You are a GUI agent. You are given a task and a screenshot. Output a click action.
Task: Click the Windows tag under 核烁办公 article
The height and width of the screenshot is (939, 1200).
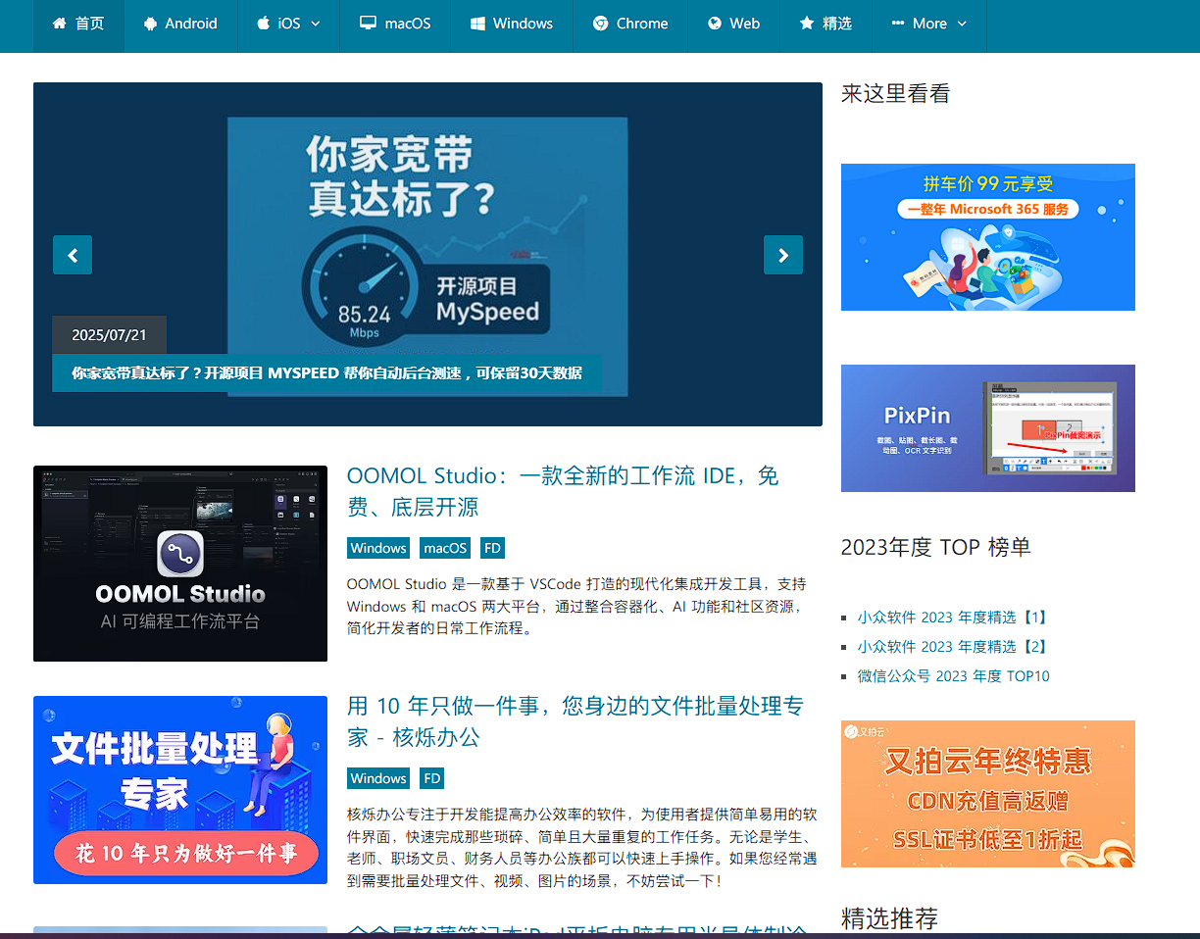pyautogui.click(x=378, y=778)
